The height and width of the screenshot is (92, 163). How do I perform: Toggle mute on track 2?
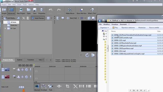[x=26, y=77]
